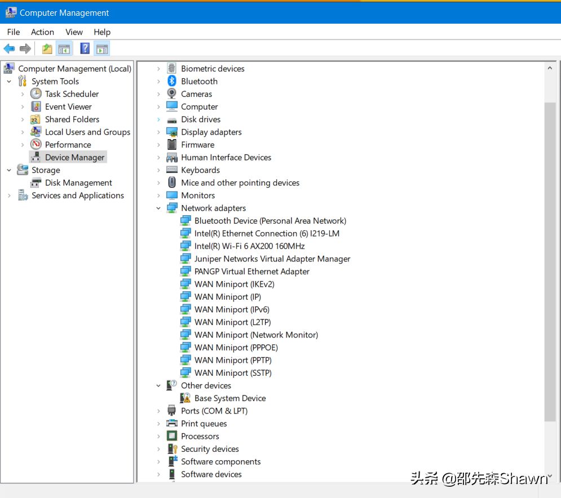
Task: Toggle the Show/Hide Action Pane icon
Action: click(x=102, y=48)
